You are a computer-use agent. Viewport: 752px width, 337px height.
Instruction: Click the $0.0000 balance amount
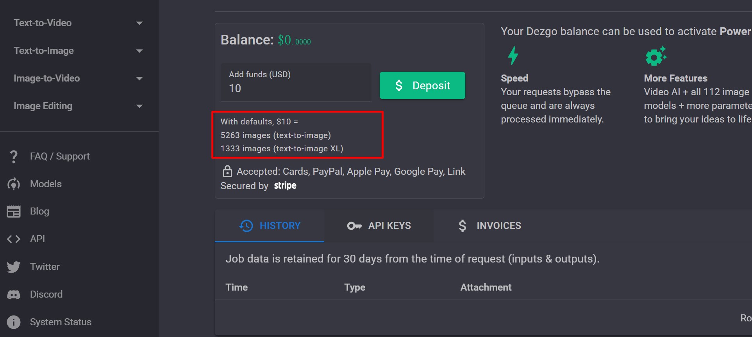294,40
